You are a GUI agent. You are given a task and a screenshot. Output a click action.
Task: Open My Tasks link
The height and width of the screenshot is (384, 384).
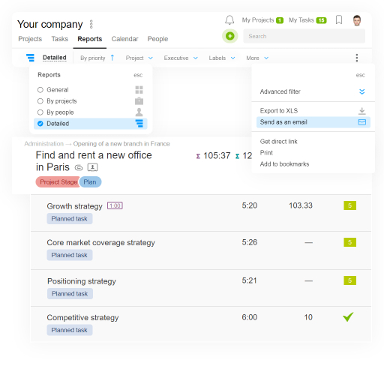[307, 20]
